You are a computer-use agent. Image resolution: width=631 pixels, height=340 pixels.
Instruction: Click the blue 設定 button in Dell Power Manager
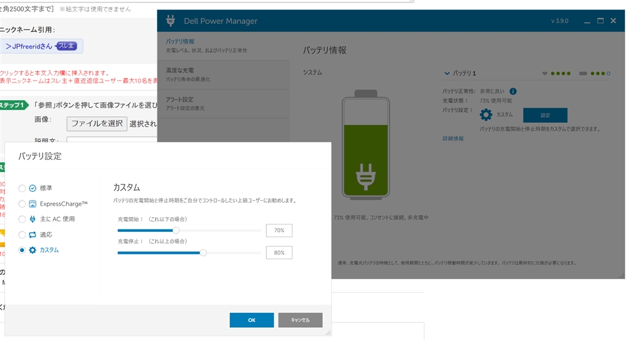click(545, 115)
